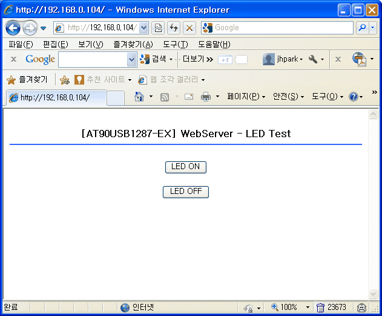Click the 인터넷 security zone globe icon
Screen dimensions: 382x316
click(125, 308)
